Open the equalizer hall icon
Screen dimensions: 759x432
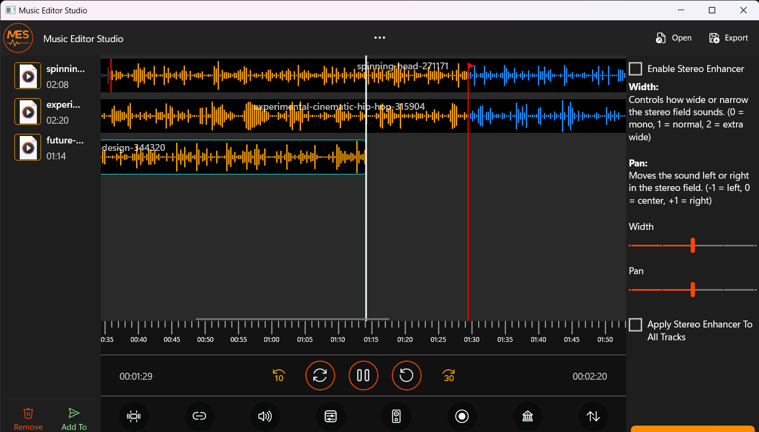[527, 417]
